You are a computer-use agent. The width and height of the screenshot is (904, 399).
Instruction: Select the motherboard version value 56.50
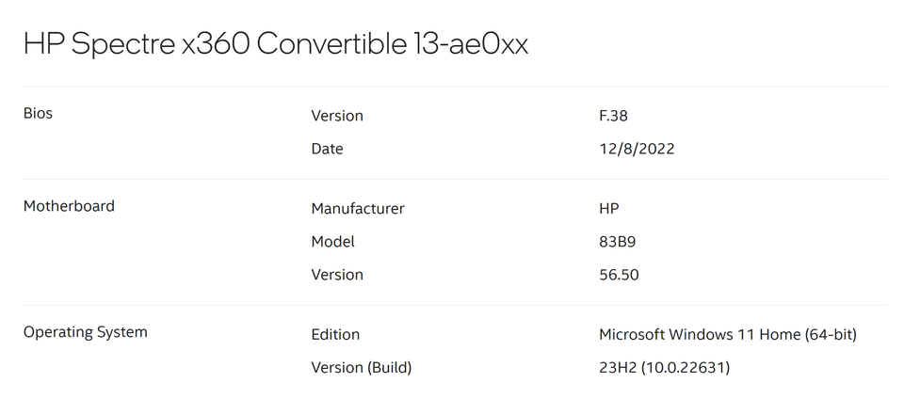pos(619,275)
